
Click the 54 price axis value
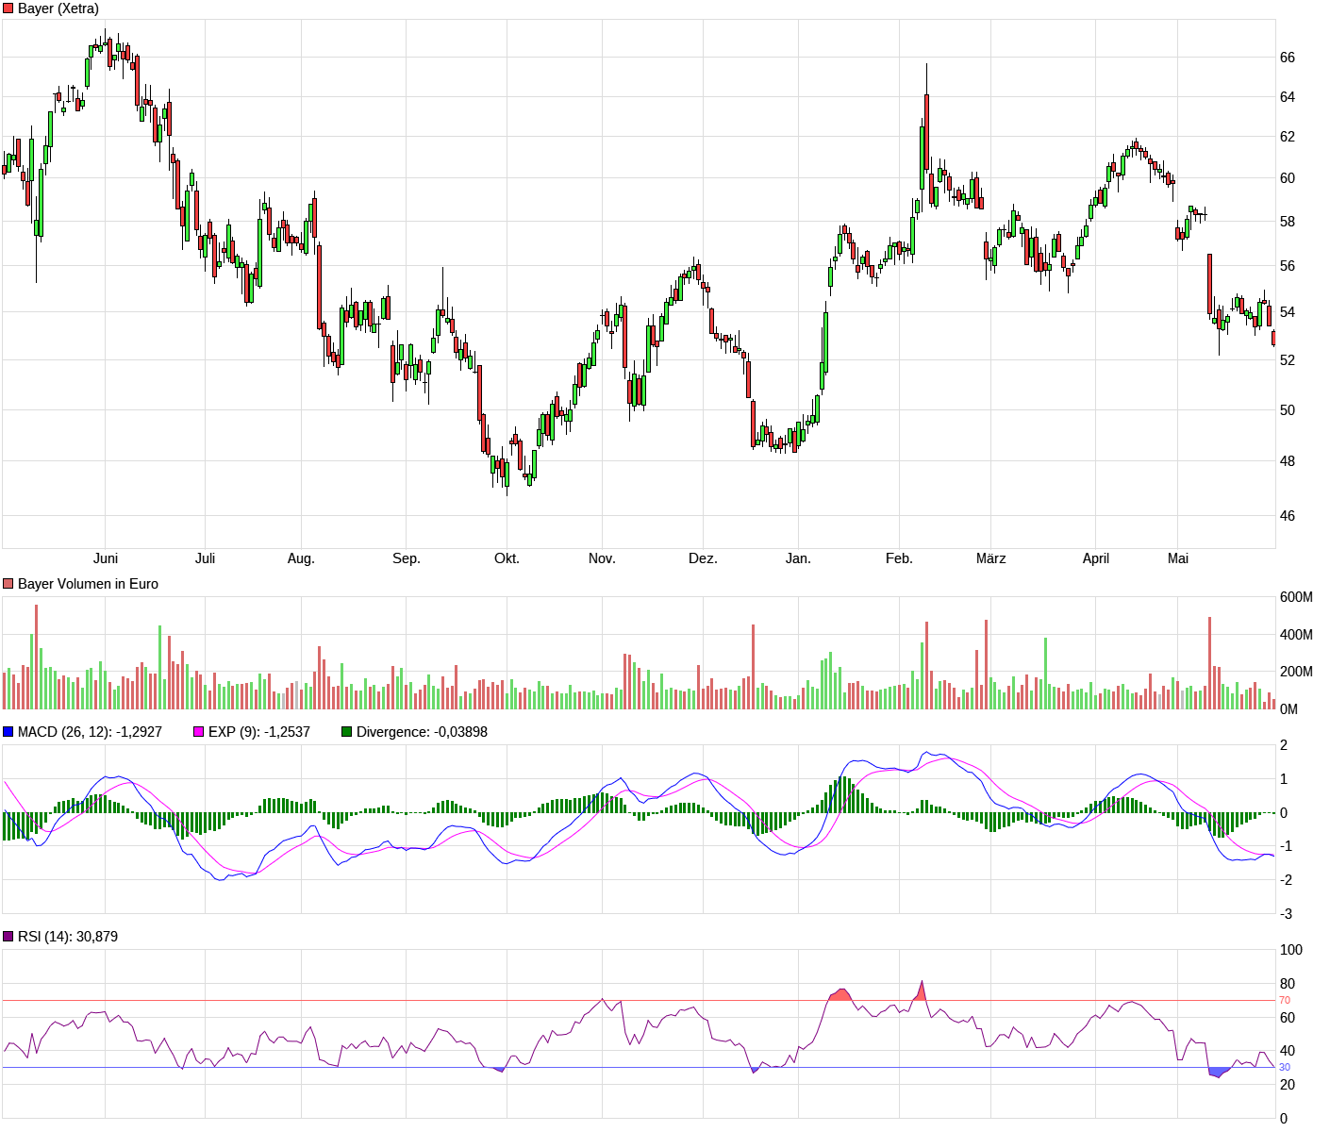[x=1288, y=312]
